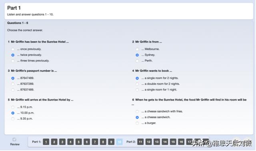Tick the Review checkbox
Viewport: 256px width, 151px height.
(x=14, y=139)
